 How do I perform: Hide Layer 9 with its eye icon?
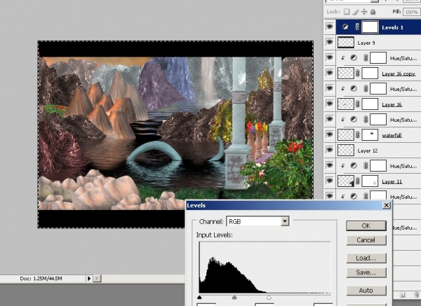(x=330, y=42)
